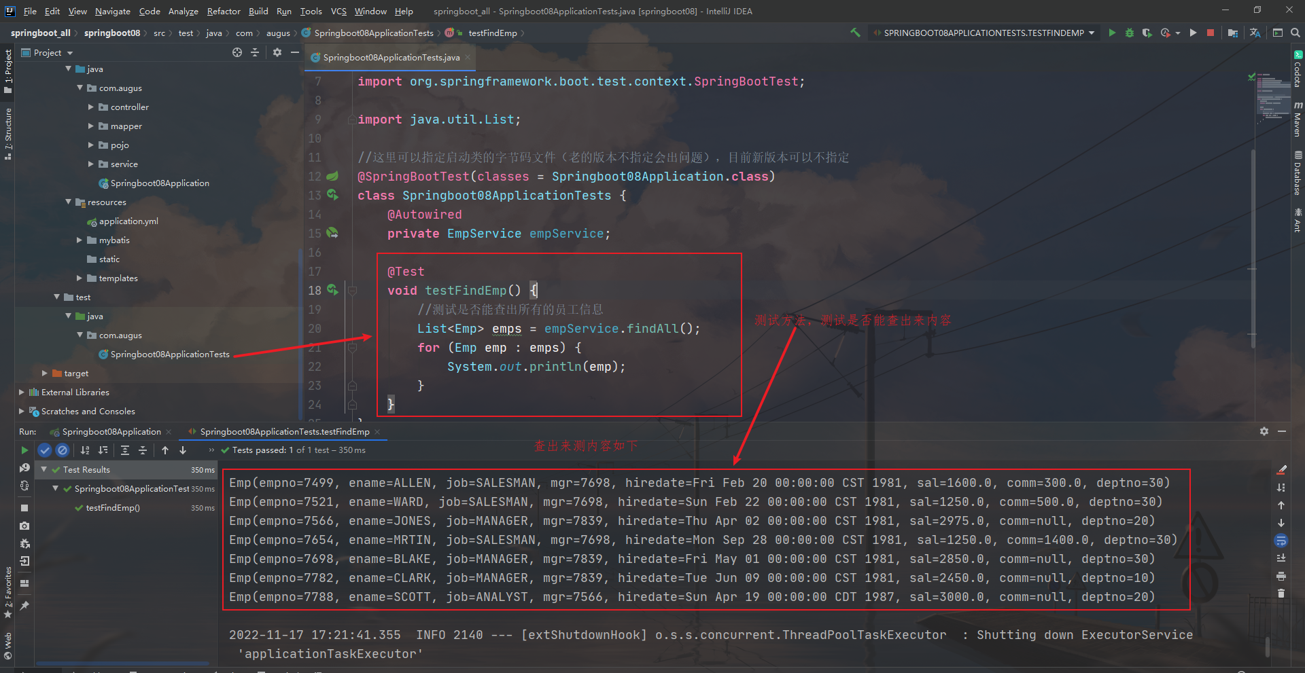Rerun failed tests in the Run panel
This screenshot has width=1305, height=673.
point(24,468)
